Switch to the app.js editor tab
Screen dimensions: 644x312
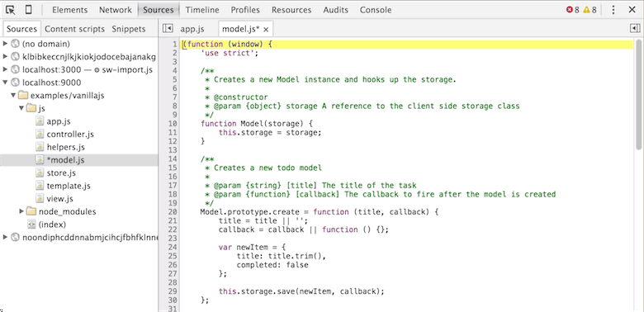[192, 29]
